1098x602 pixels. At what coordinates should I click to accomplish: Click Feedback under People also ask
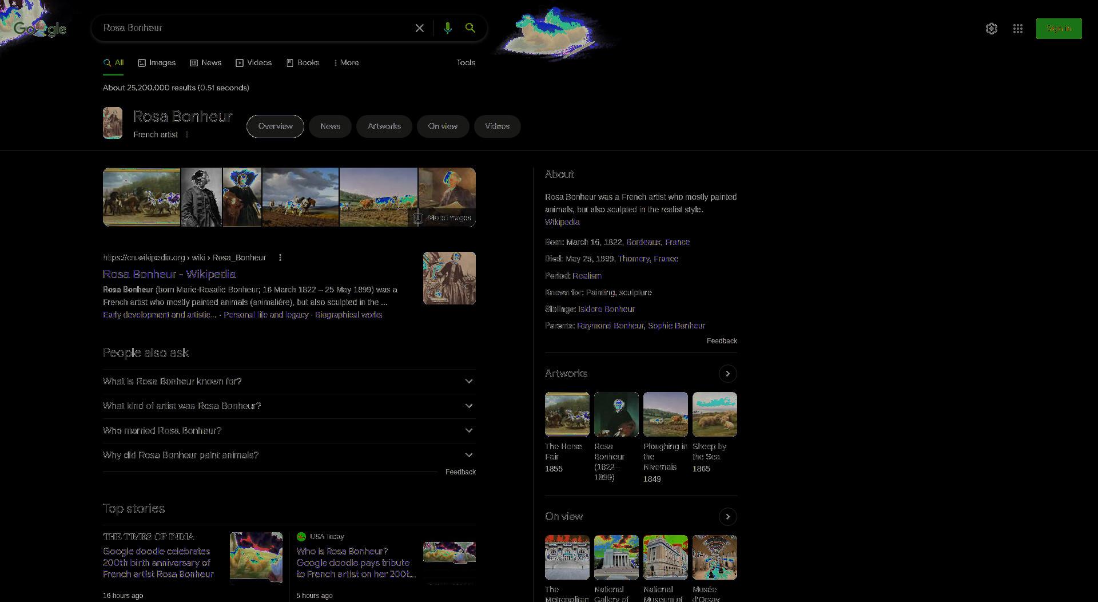pyautogui.click(x=460, y=472)
